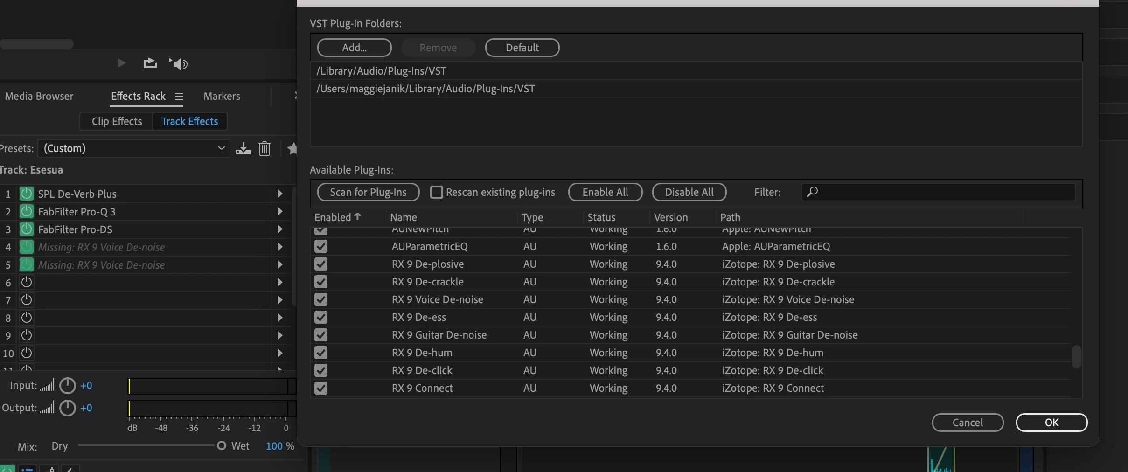Viewport: 1128px width, 472px height.
Task: Uncheck RX 9 Voice De-noise enabled checkbox
Action: pos(321,299)
